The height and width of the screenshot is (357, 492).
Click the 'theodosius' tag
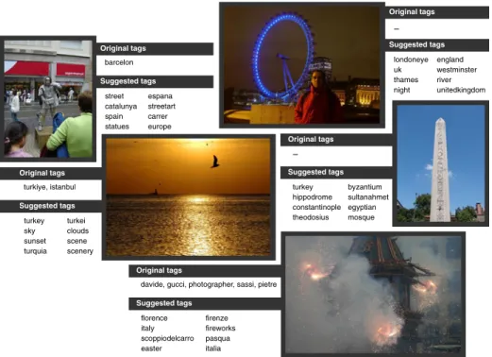(x=311, y=217)
